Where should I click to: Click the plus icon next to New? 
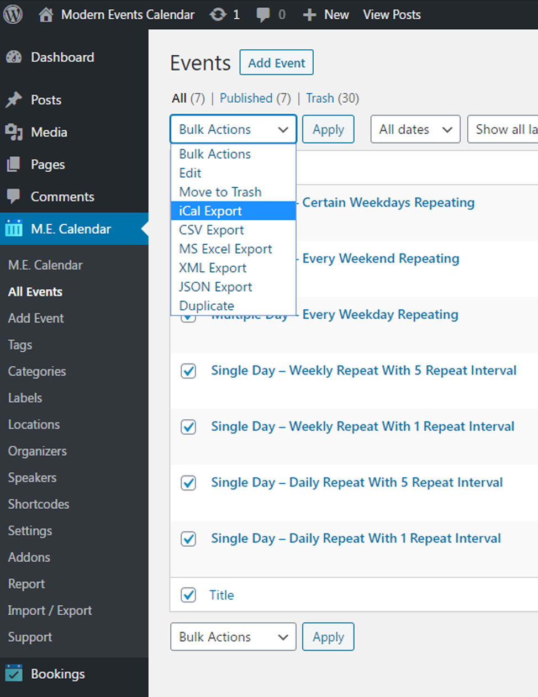point(309,15)
